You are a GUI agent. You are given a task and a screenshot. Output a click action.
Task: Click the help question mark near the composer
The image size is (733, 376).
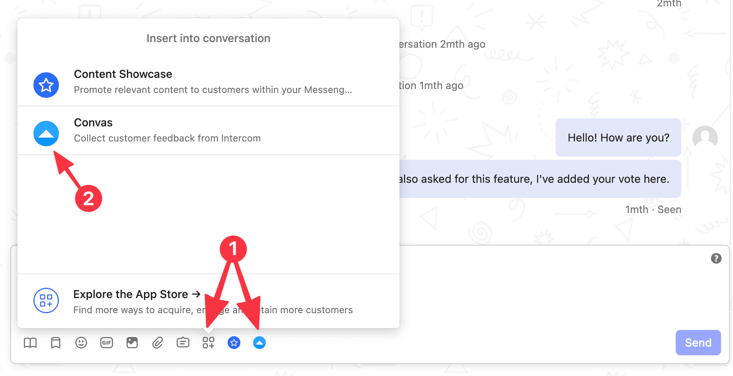tap(716, 258)
